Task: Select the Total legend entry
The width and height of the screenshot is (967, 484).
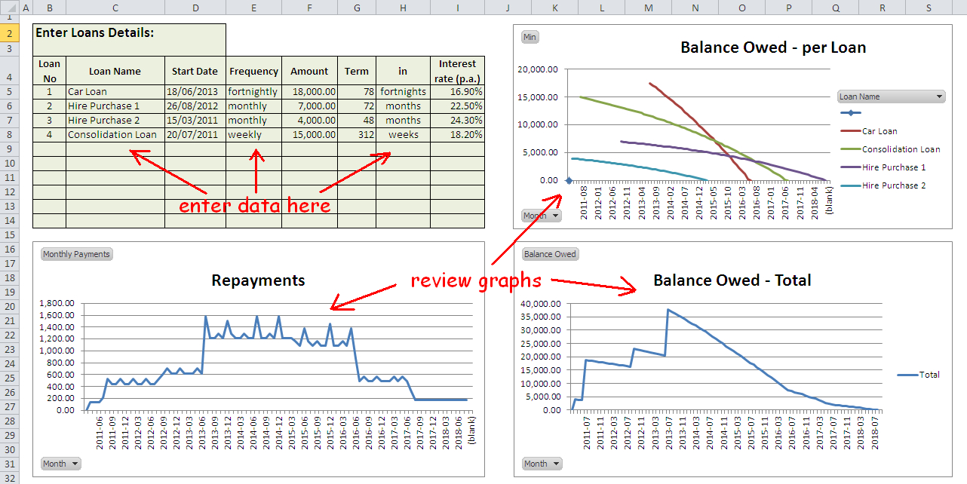Action: [x=929, y=375]
